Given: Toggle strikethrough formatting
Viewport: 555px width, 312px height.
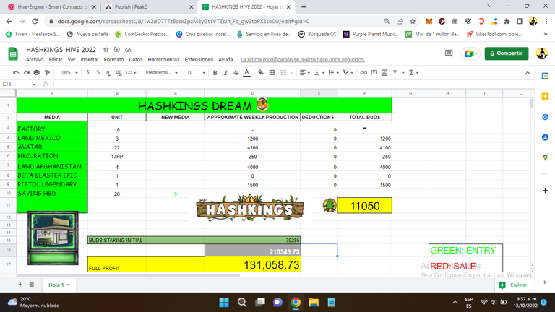Looking at the screenshot, I should [x=236, y=72].
